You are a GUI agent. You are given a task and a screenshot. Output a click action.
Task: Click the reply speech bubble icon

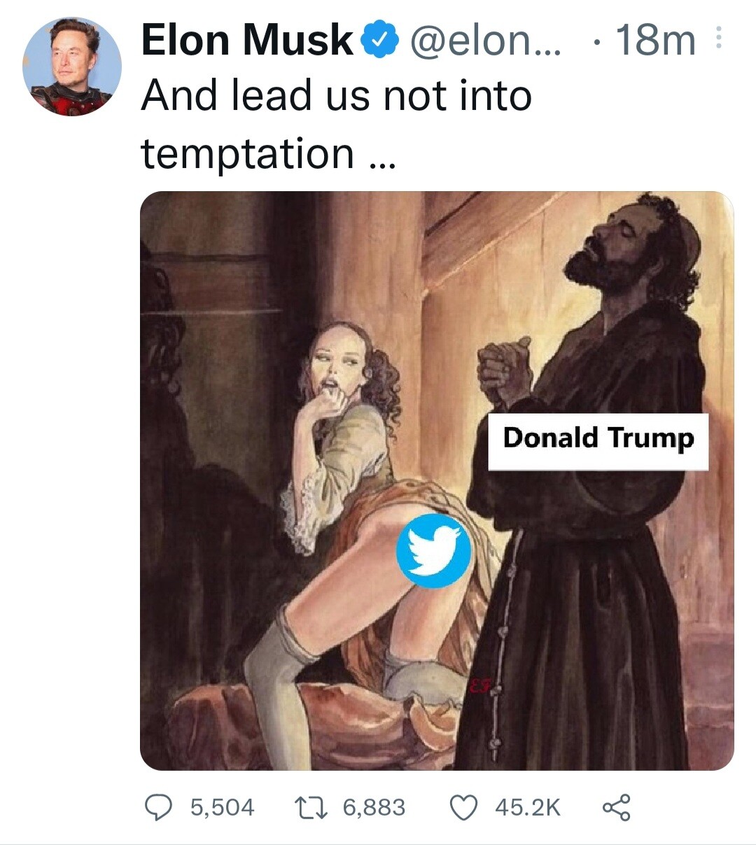click(160, 807)
